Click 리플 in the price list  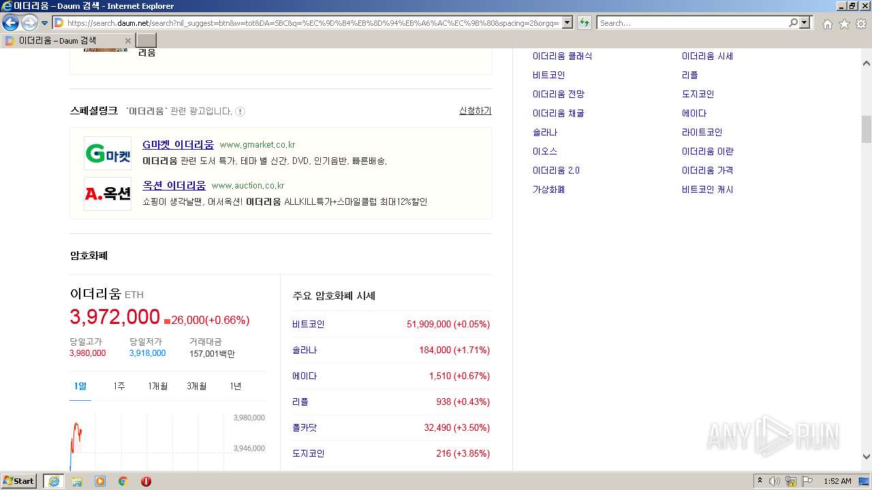click(x=300, y=402)
